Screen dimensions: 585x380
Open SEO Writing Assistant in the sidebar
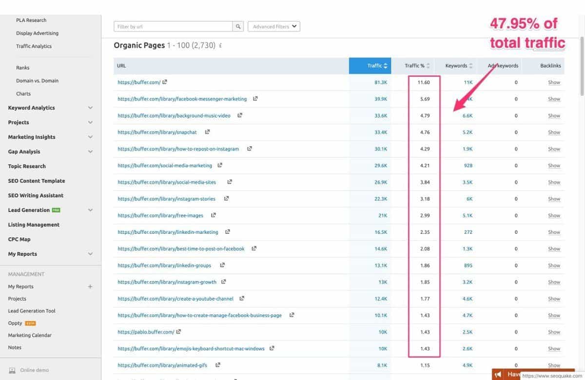(36, 195)
